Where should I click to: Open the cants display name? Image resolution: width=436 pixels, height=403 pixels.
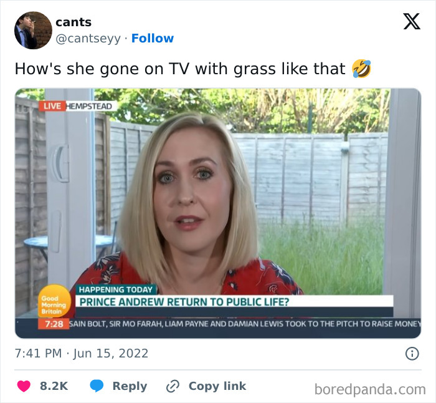73,22
